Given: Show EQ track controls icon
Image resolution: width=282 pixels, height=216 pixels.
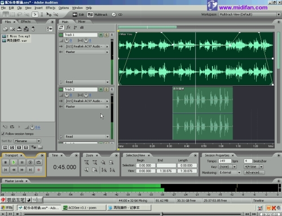Looking at the screenshot, I should 82,28.
